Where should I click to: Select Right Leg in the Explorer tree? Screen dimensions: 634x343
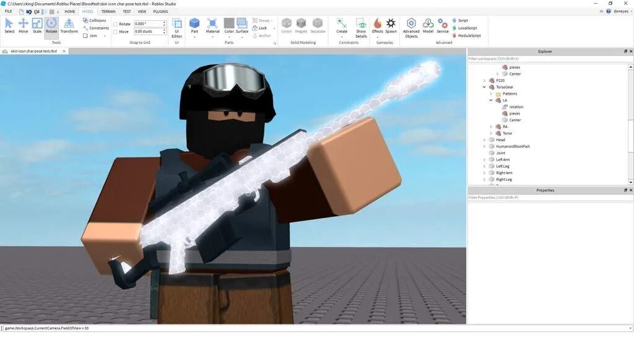click(x=504, y=179)
